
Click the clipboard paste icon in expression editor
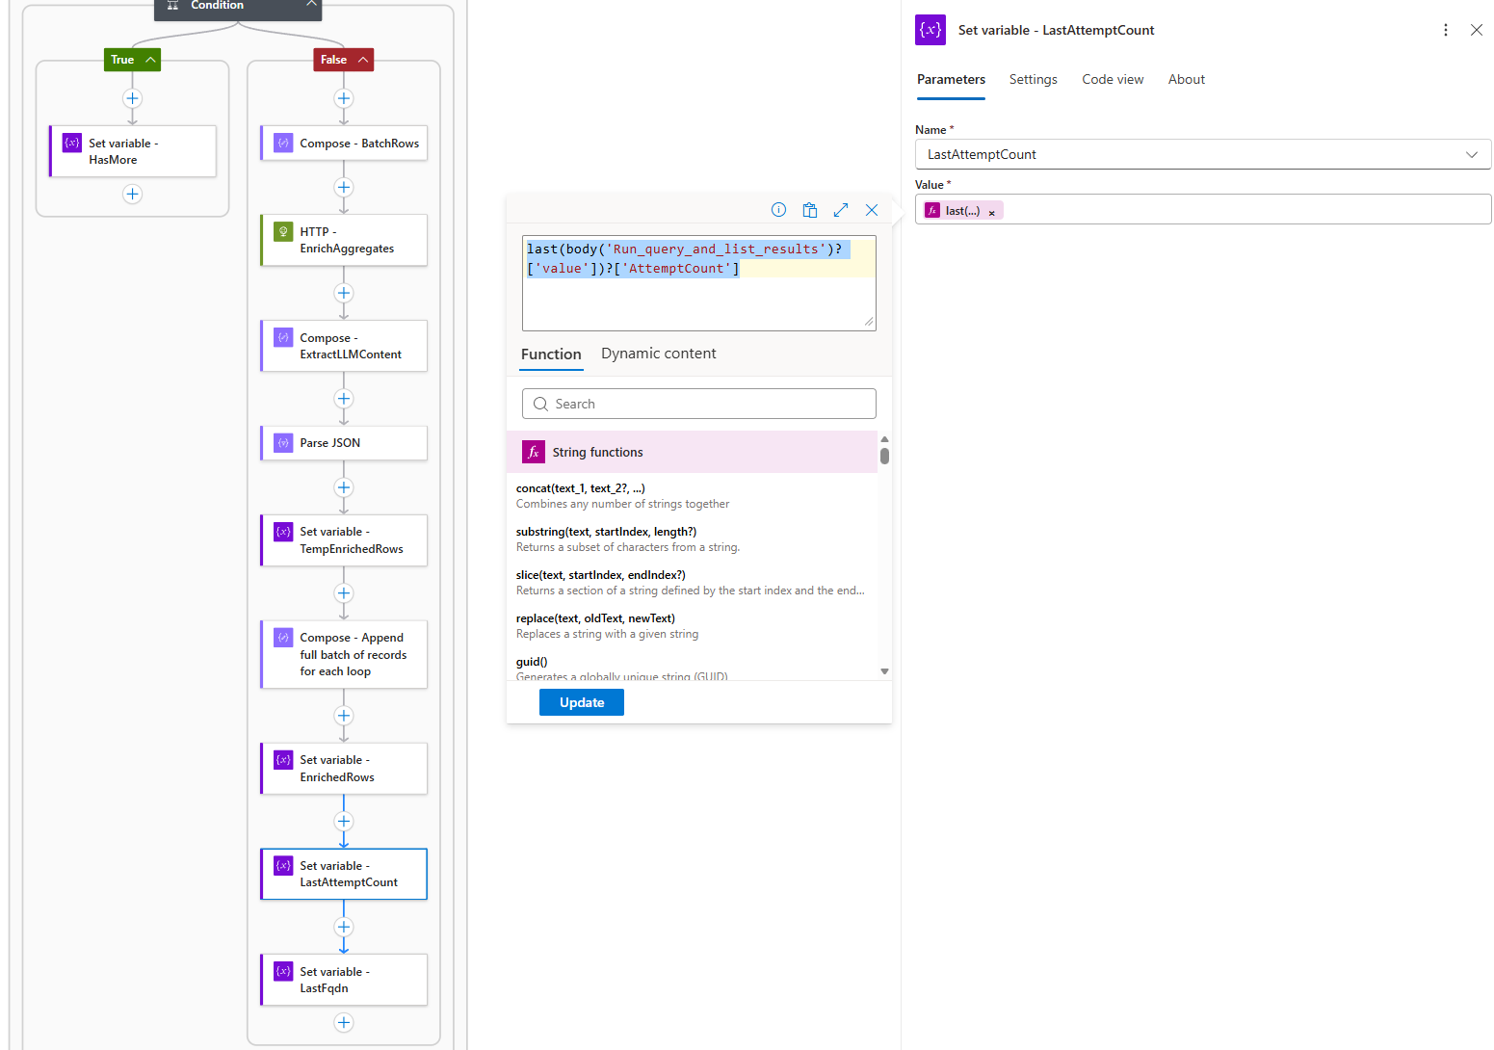809,210
